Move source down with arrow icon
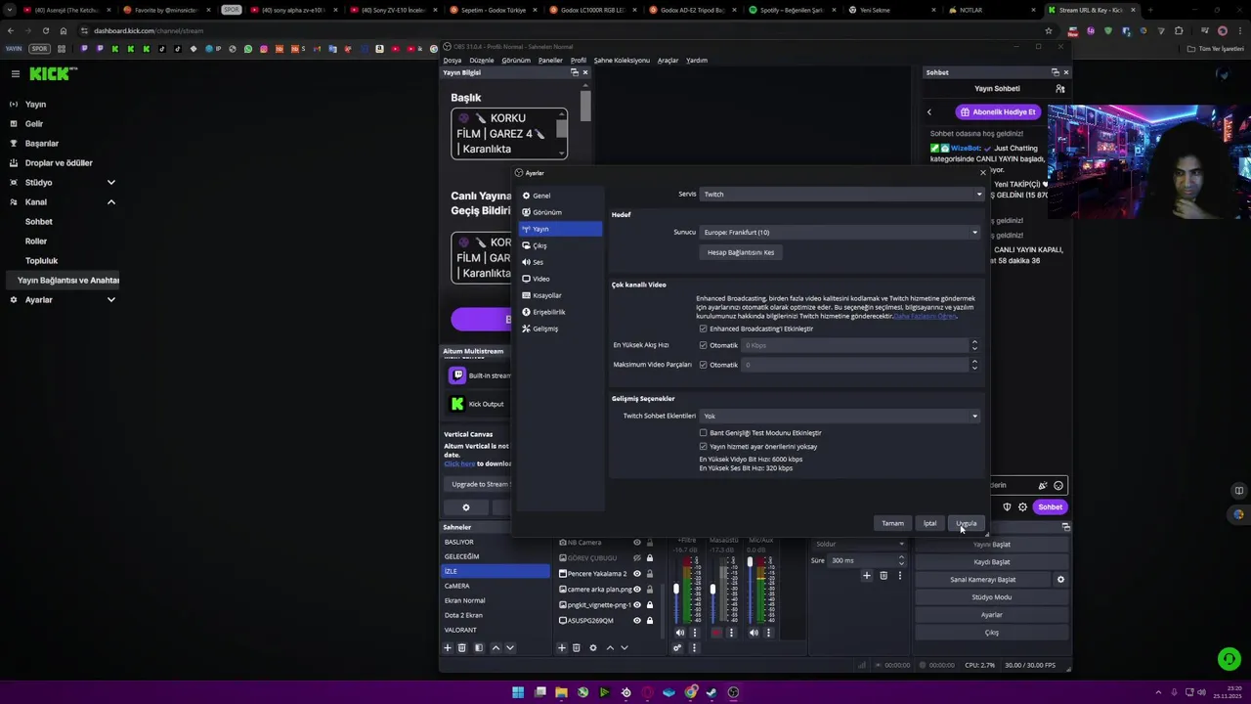 click(x=624, y=647)
